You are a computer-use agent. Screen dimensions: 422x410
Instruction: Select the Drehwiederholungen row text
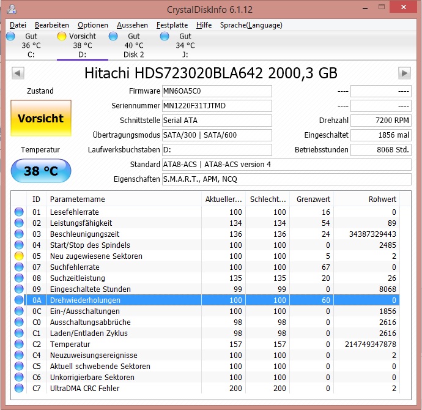coord(85,300)
